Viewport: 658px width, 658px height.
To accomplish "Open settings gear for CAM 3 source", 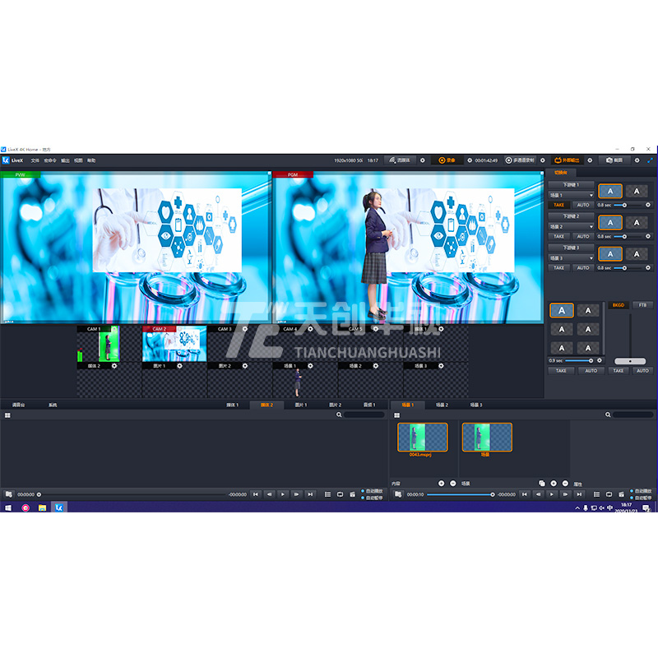I will 244,329.
